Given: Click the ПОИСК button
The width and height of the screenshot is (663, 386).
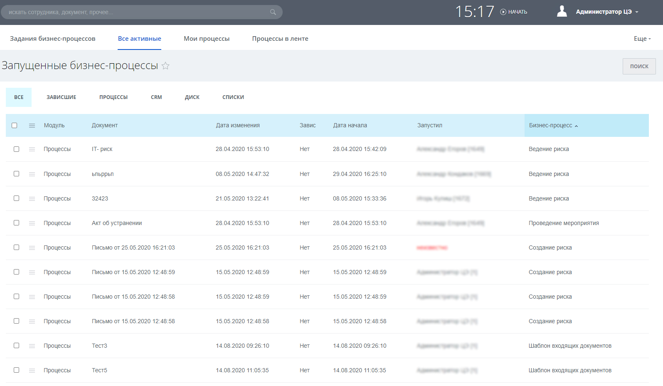Looking at the screenshot, I should (x=639, y=67).
